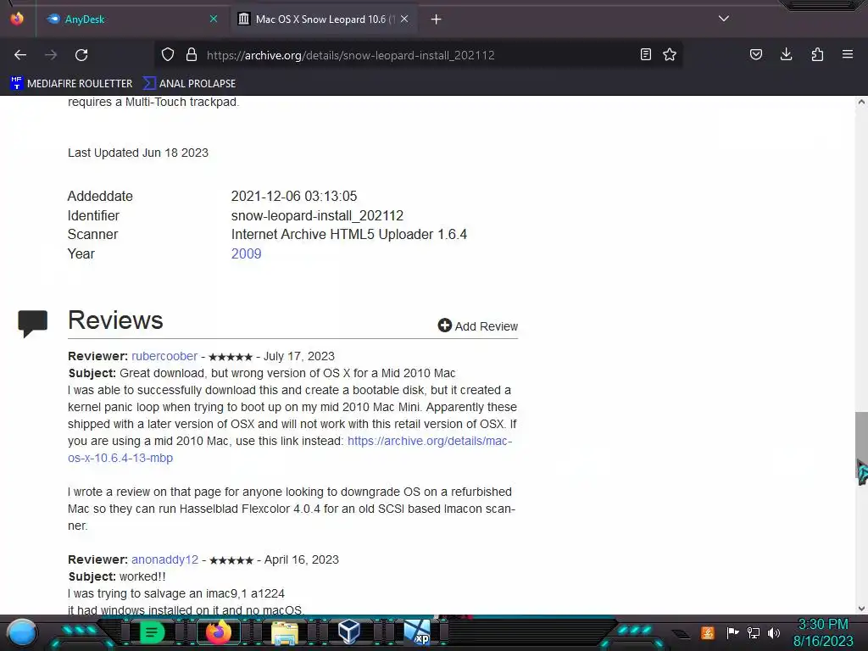
Task: Click Add Review
Action: click(478, 326)
